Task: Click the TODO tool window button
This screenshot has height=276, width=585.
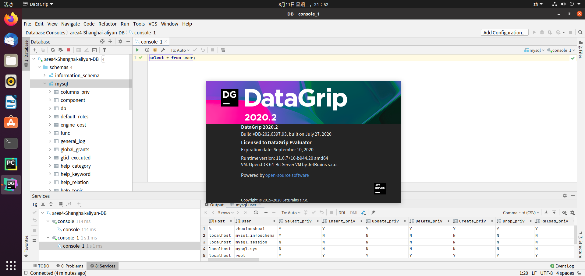Action: [41, 266]
